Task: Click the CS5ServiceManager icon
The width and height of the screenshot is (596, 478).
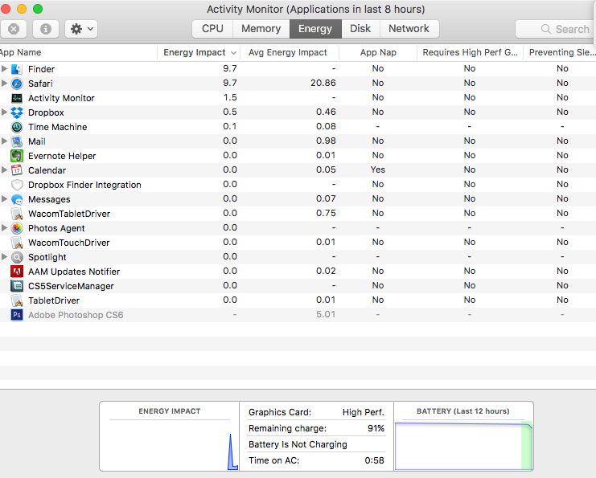Action: pos(17,286)
